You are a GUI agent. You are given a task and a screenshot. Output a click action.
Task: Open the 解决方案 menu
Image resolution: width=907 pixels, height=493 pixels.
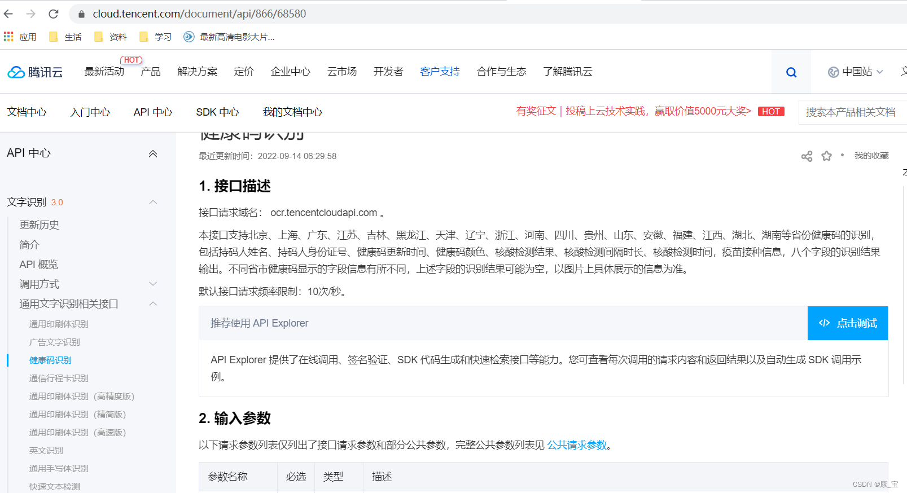point(198,72)
